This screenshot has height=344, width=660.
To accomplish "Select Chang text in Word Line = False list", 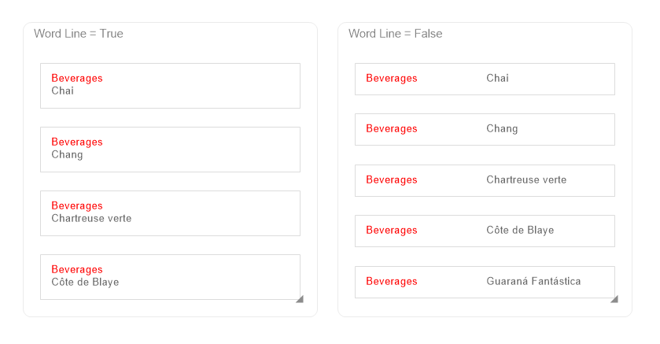I will tap(502, 129).
